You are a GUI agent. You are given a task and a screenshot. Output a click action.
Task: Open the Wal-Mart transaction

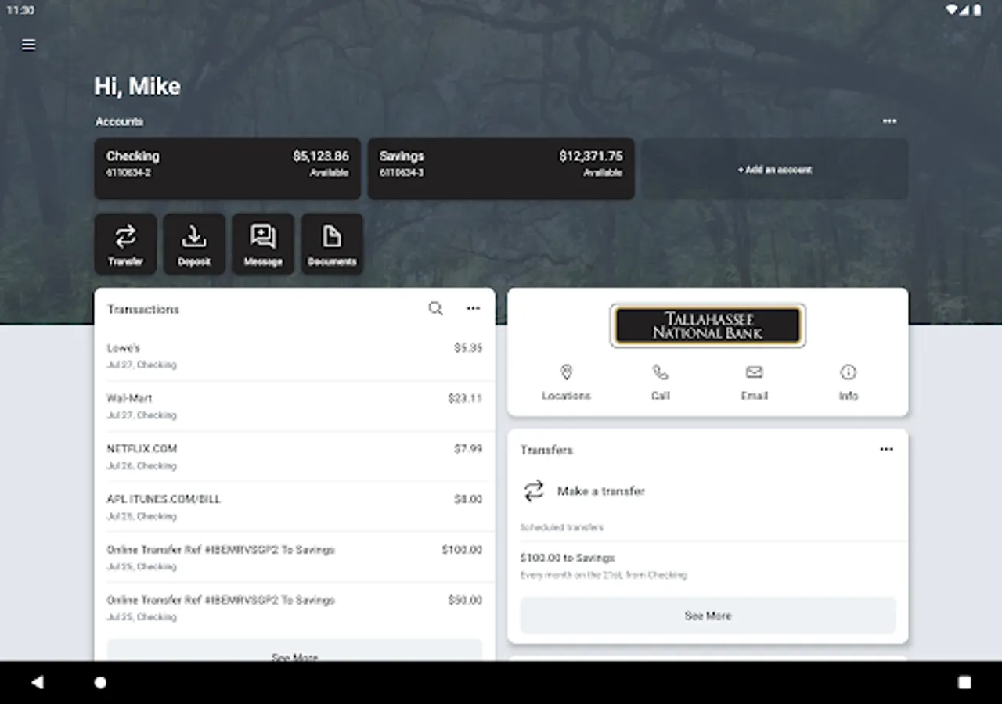pyautogui.click(x=294, y=406)
